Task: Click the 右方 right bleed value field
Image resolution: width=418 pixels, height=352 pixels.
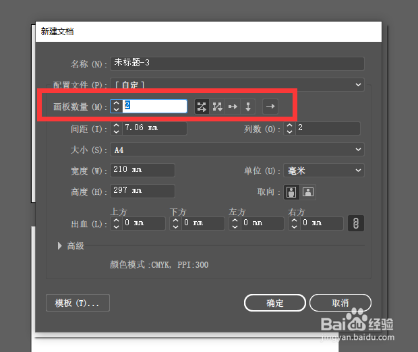Action: click(322, 223)
